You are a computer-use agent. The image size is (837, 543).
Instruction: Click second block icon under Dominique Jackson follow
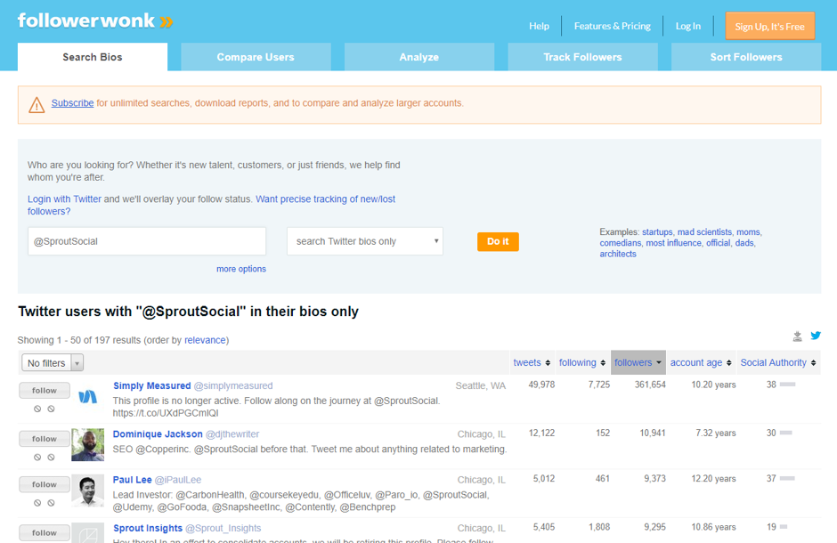52,458
